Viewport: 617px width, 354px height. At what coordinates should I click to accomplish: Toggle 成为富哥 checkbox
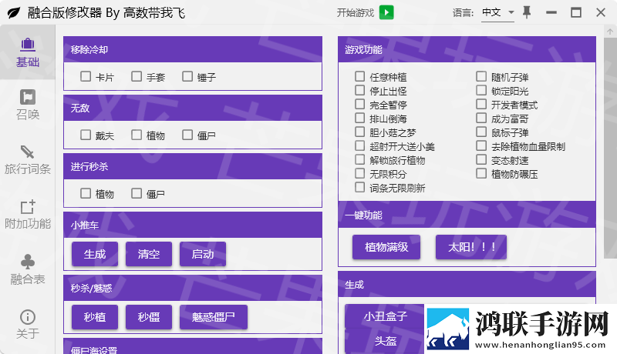click(x=481, y=118)
